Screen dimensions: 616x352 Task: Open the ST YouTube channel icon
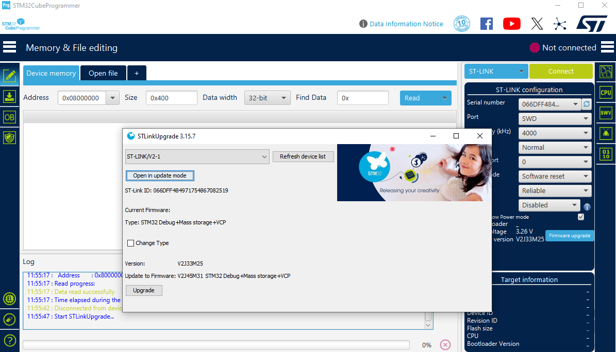[x=512, y=24]
